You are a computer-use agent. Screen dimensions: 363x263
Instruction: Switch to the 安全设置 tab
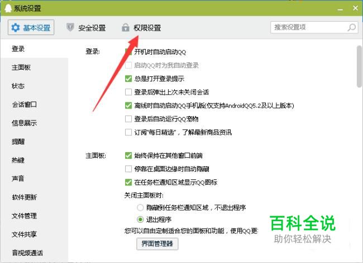click(86, 28)
